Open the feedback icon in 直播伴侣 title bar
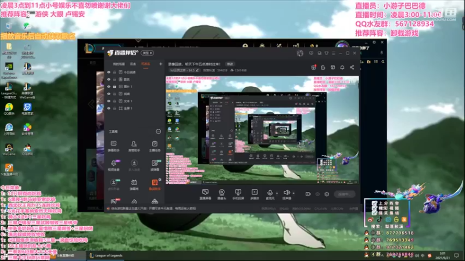Viewport: 465px width, 261px height. 319,53
